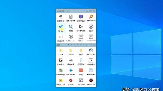This screenshot has height=91, width=163.
Task: Open the Quicker folder shortcut
Action: (x=71, y=52)
